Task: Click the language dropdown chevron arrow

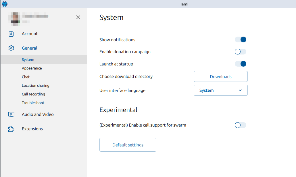Action: point(240,90)
